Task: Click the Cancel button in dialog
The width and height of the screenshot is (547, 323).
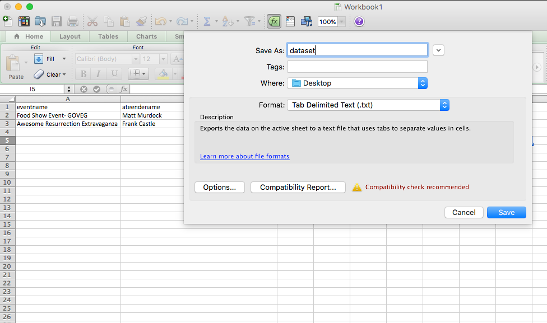Action: point(464,212)
